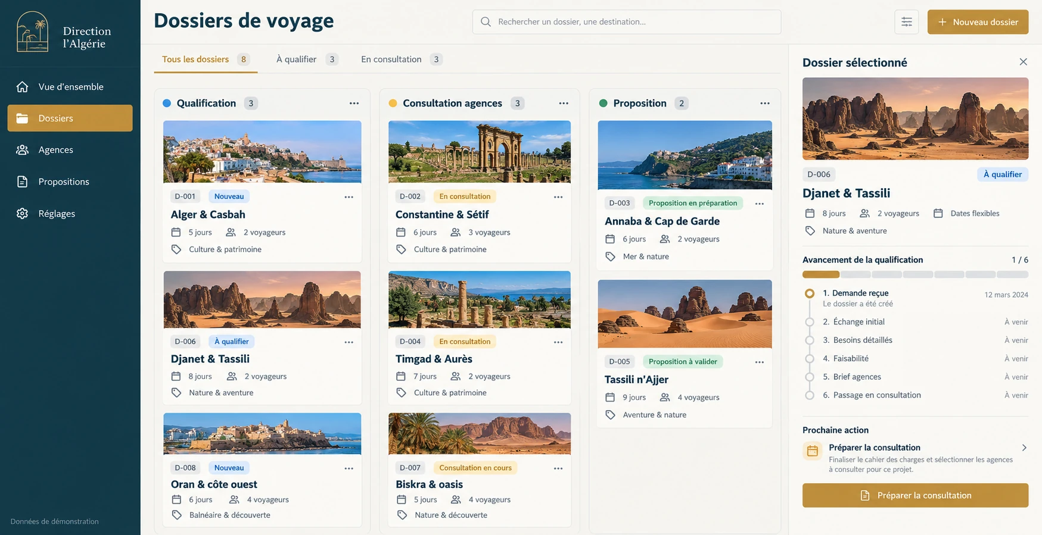Open the Alger & Casbah dossier title
The width and height of the screenshot is (1042, 535).
208,214
